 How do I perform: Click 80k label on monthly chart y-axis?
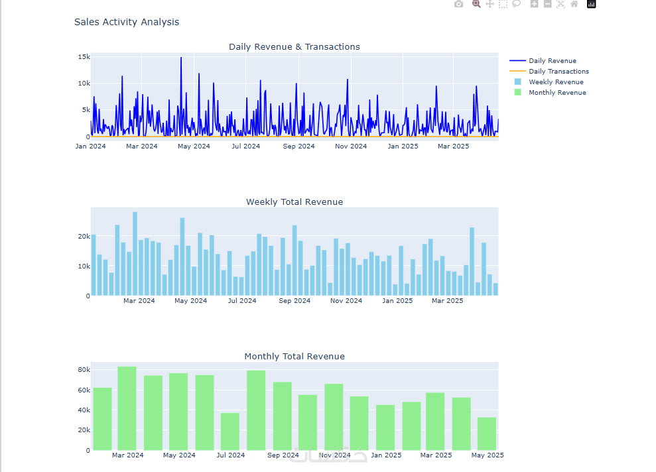click(84, 369)
